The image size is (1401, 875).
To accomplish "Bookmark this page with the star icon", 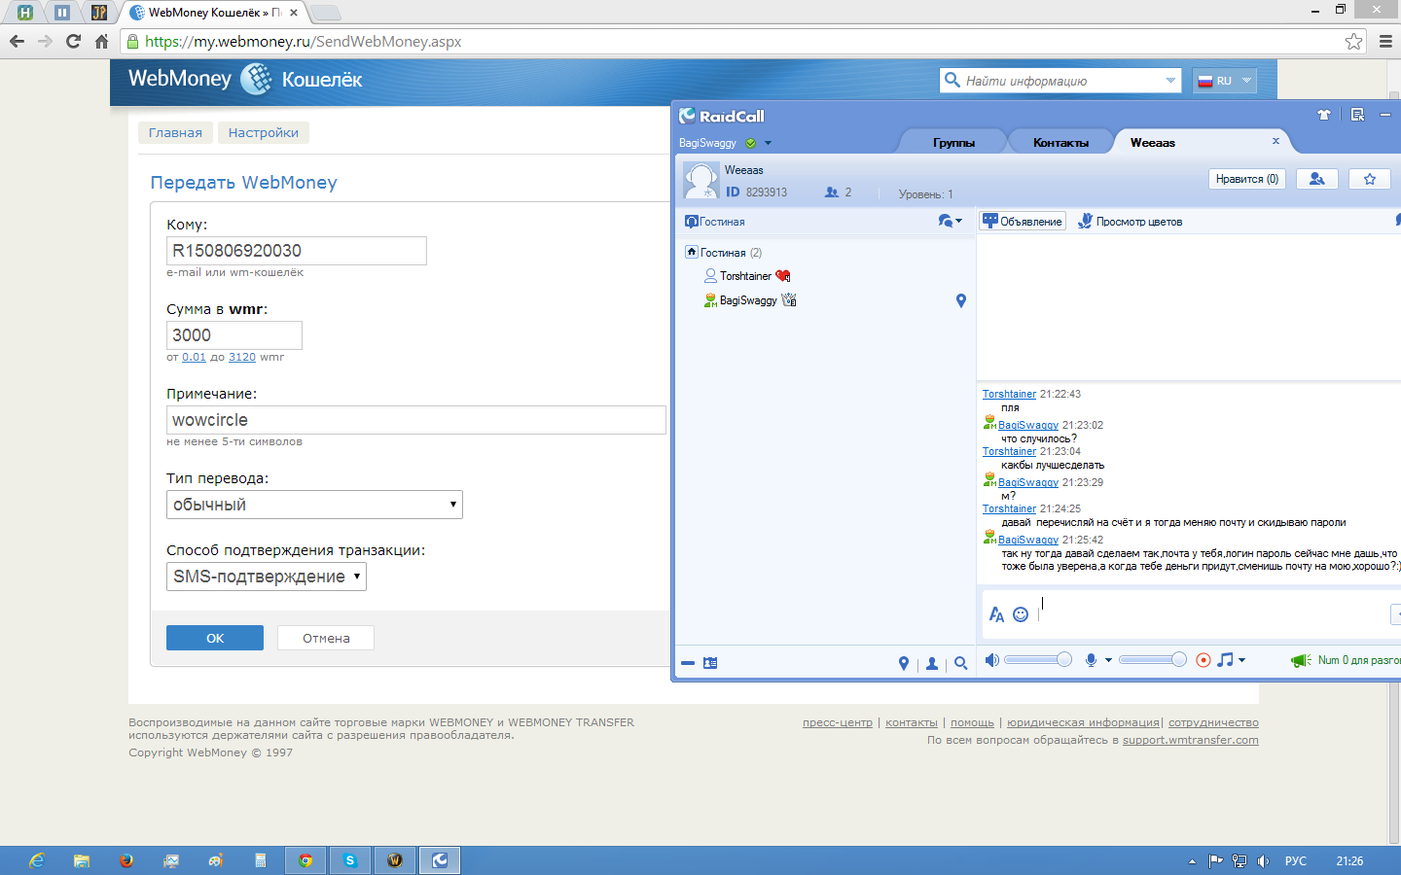I will (x=1353, y=41).
